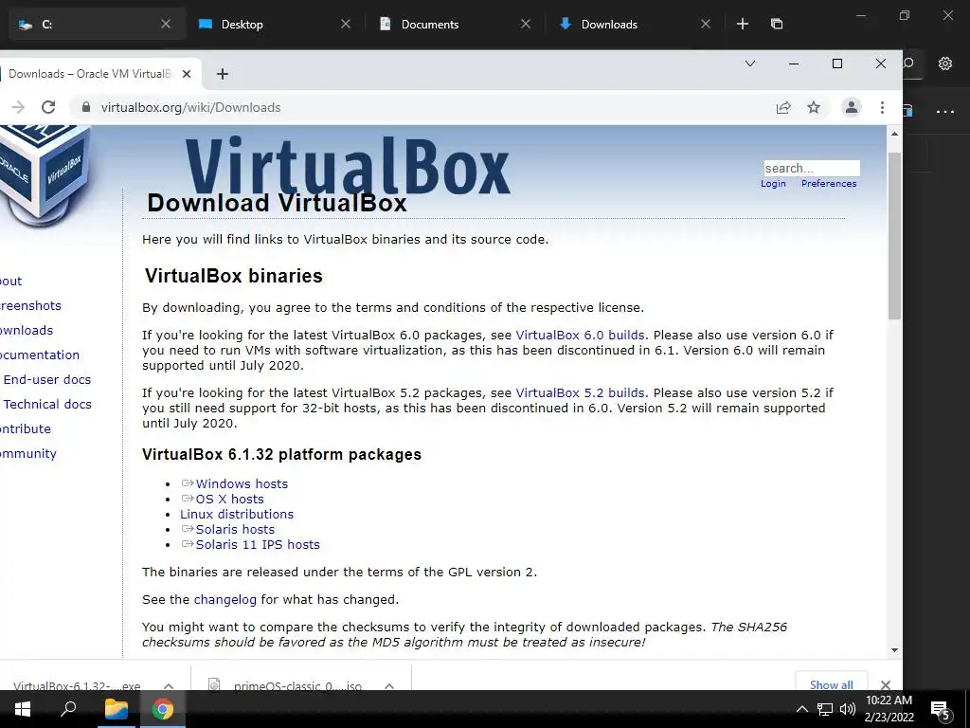Click the page's vertical scrollbar thumb
This screenshot has width=970, height=728.
click(894, 235)
